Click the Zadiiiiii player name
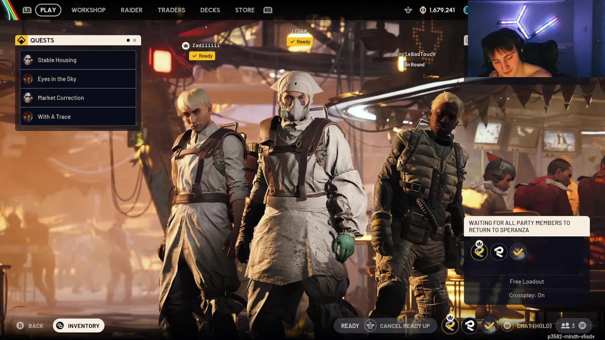 click(206, 45)
